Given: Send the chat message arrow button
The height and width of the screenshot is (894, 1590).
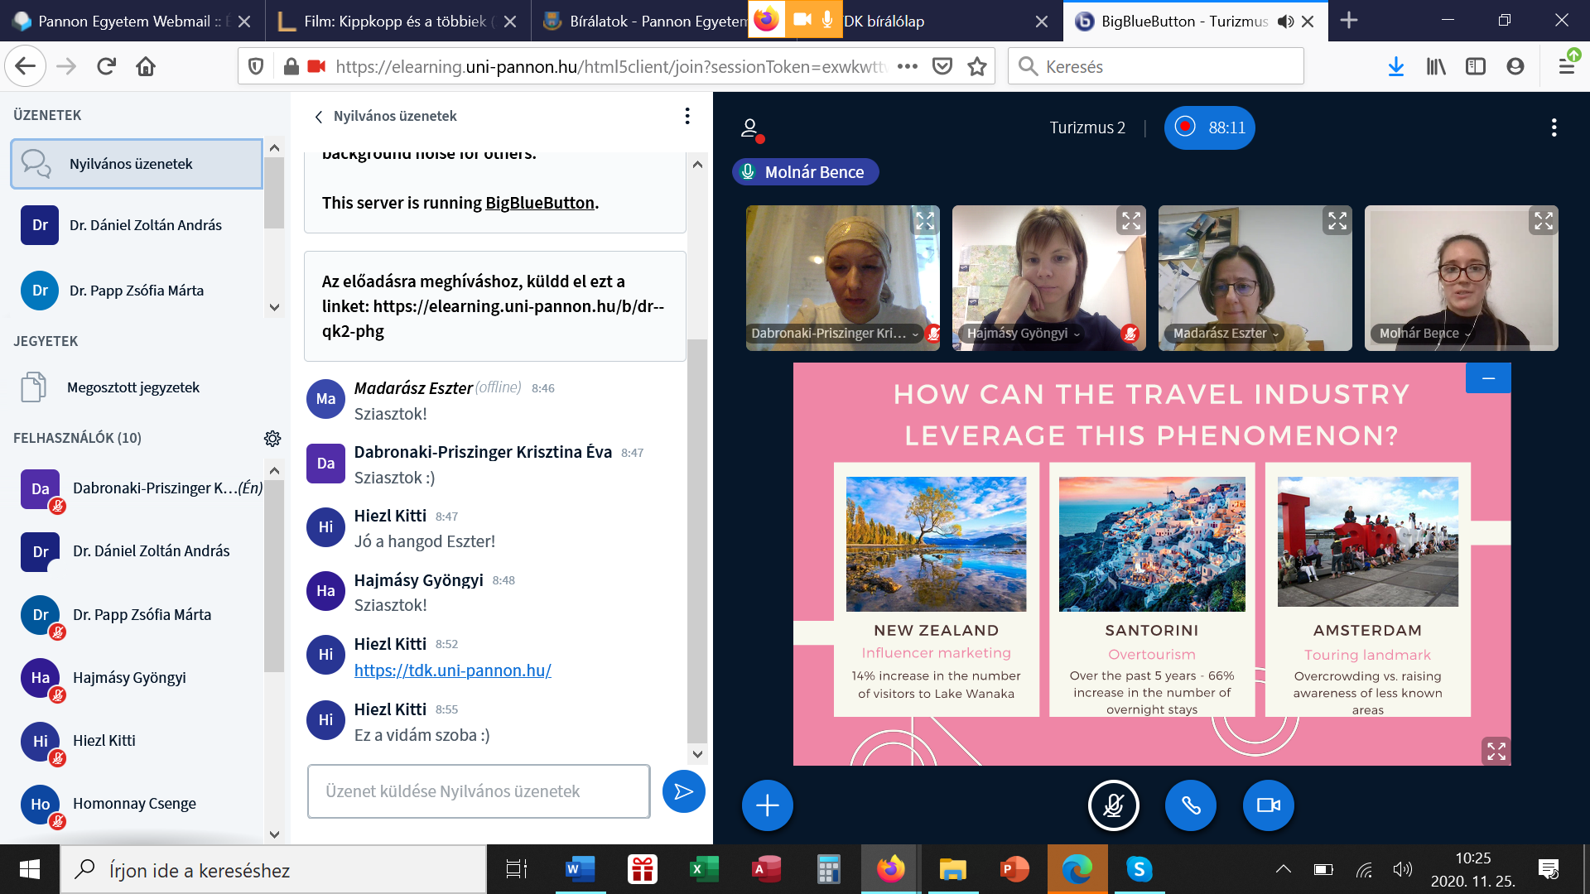Looking at the screenshot, I should click(x=683, y=791).
